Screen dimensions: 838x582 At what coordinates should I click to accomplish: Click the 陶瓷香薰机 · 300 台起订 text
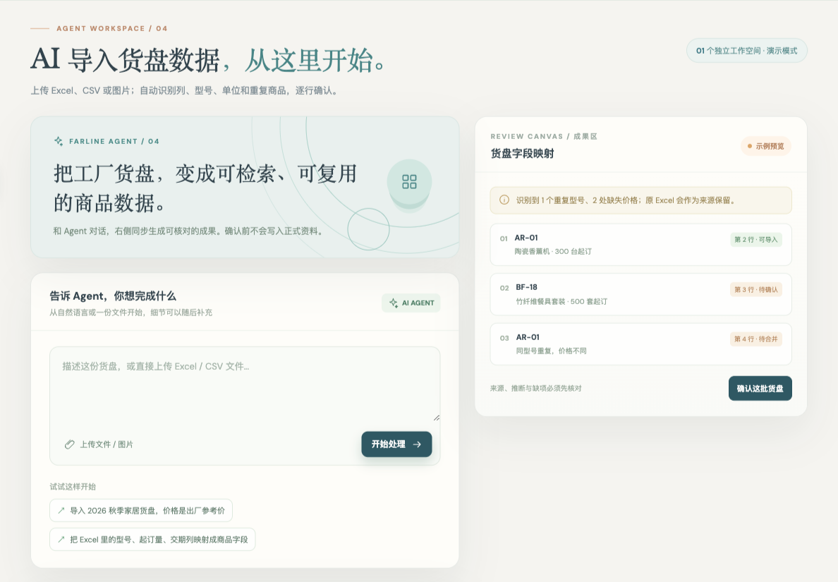click(x=553, y=251)
